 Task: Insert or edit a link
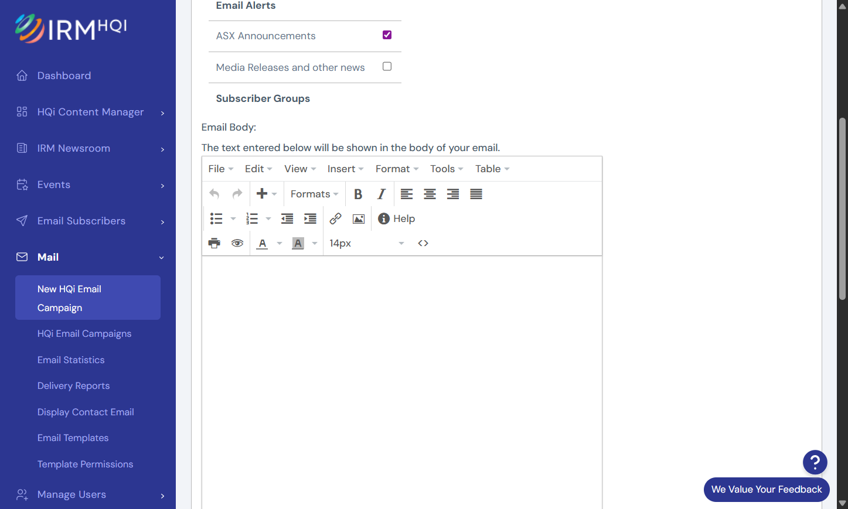[335, 218]
